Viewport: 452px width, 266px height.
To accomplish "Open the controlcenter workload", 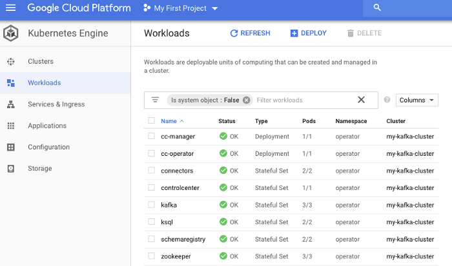I will pos(180,188).
